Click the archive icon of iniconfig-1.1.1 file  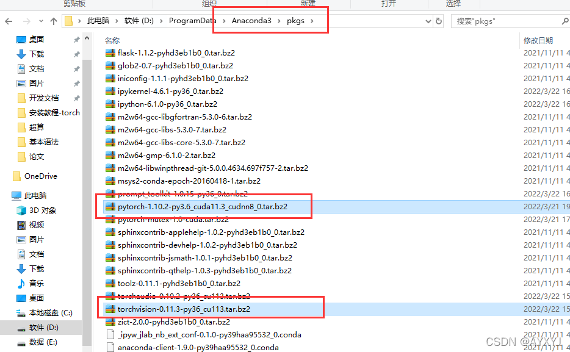(110, 79)
